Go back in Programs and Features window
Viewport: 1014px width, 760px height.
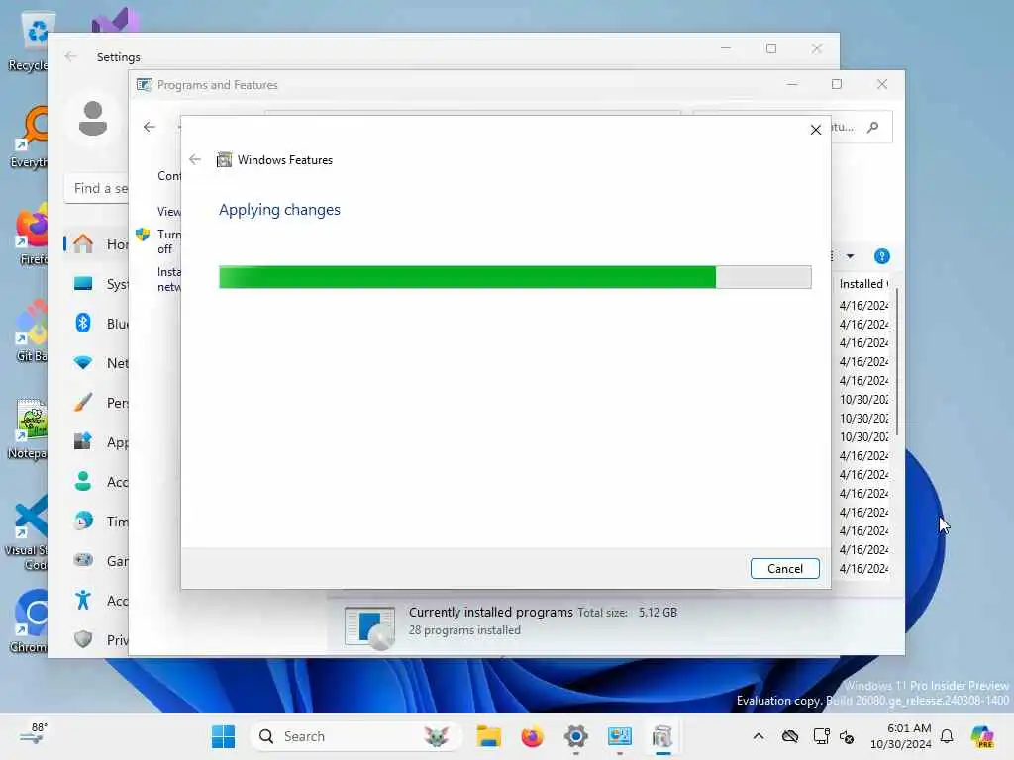pyautogui.click(x=150, y=127)
